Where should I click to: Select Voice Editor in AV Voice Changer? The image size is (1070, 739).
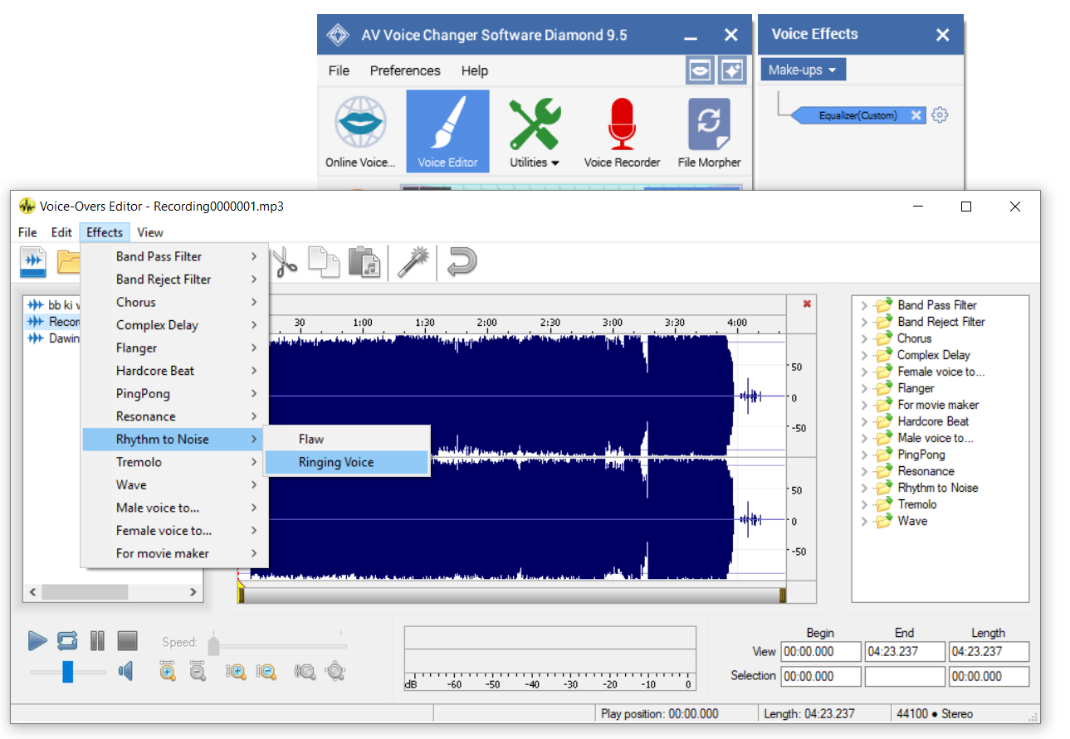447,132
